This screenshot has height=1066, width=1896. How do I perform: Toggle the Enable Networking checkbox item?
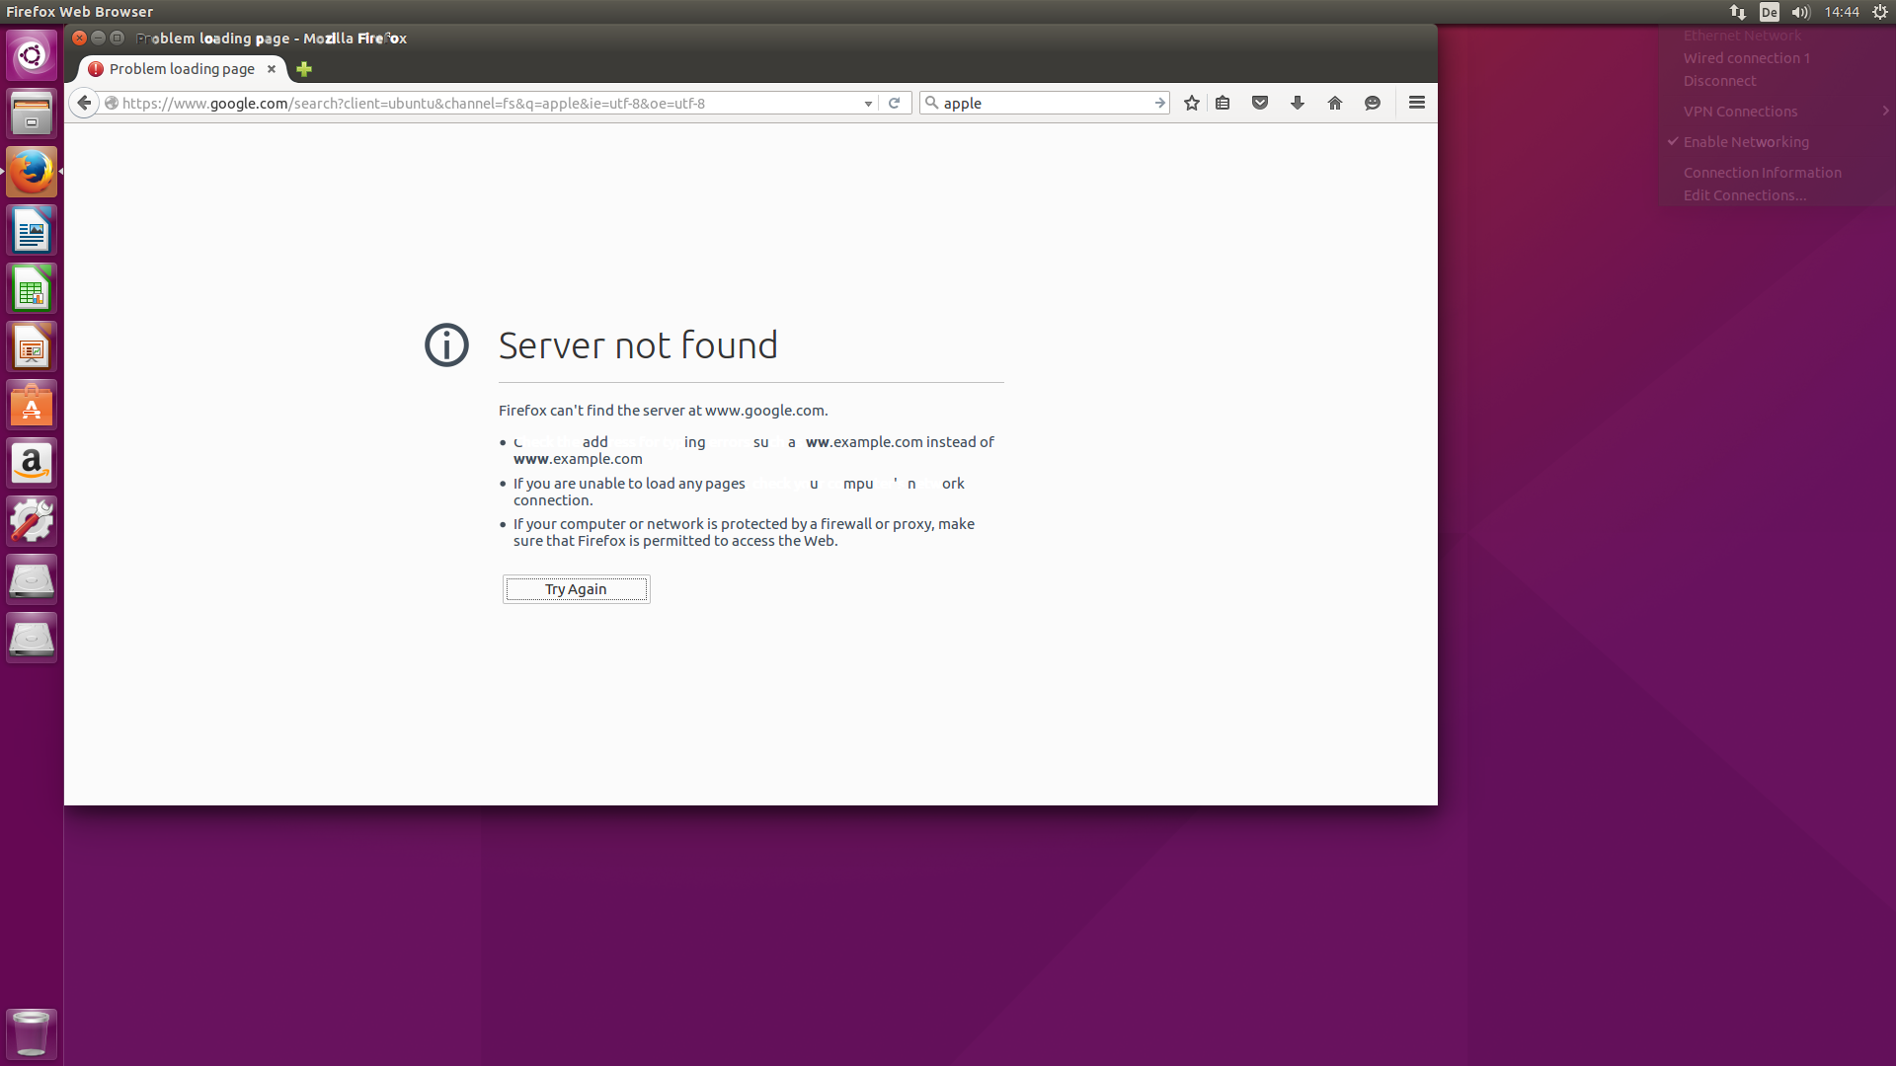[1746, 142]
